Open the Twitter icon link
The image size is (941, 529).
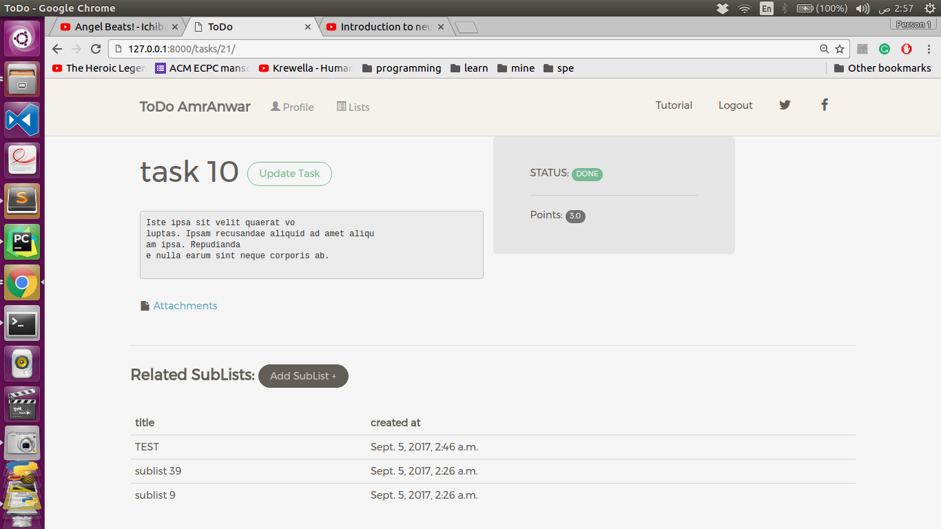click(x=785, y=105)
